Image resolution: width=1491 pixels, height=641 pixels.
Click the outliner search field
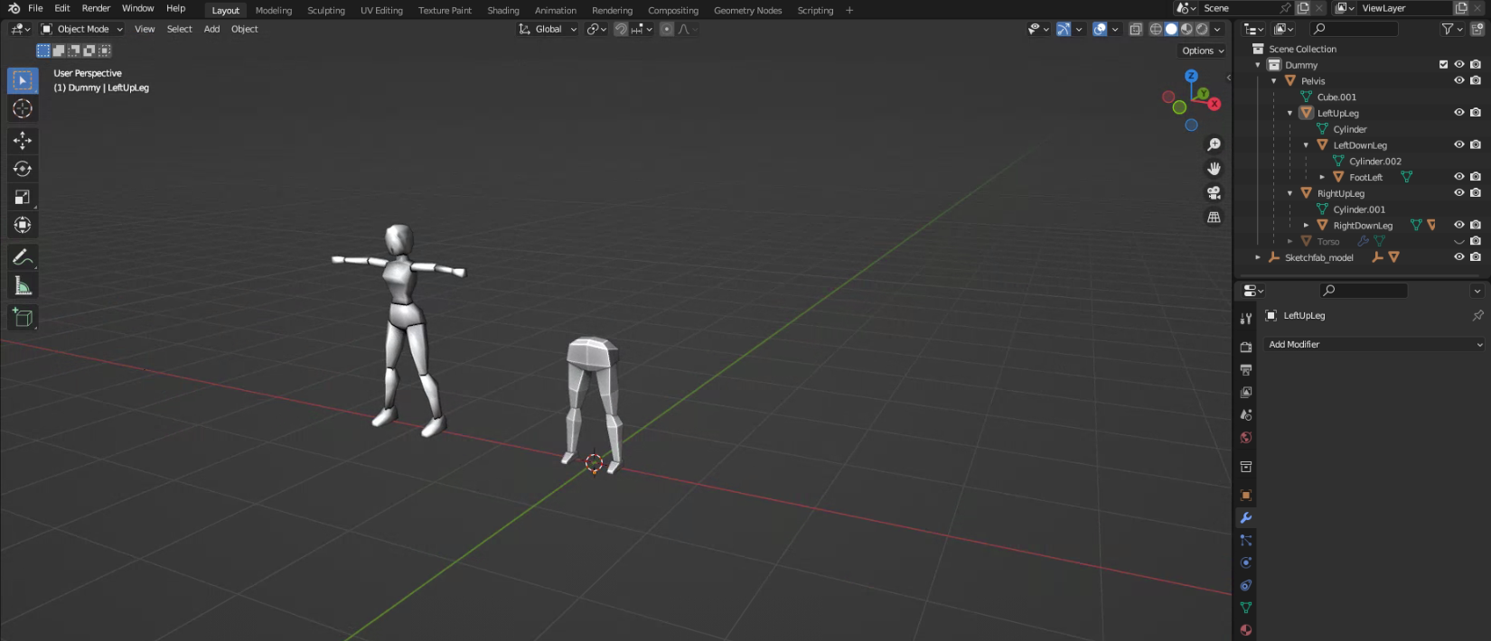(1354, 29)
